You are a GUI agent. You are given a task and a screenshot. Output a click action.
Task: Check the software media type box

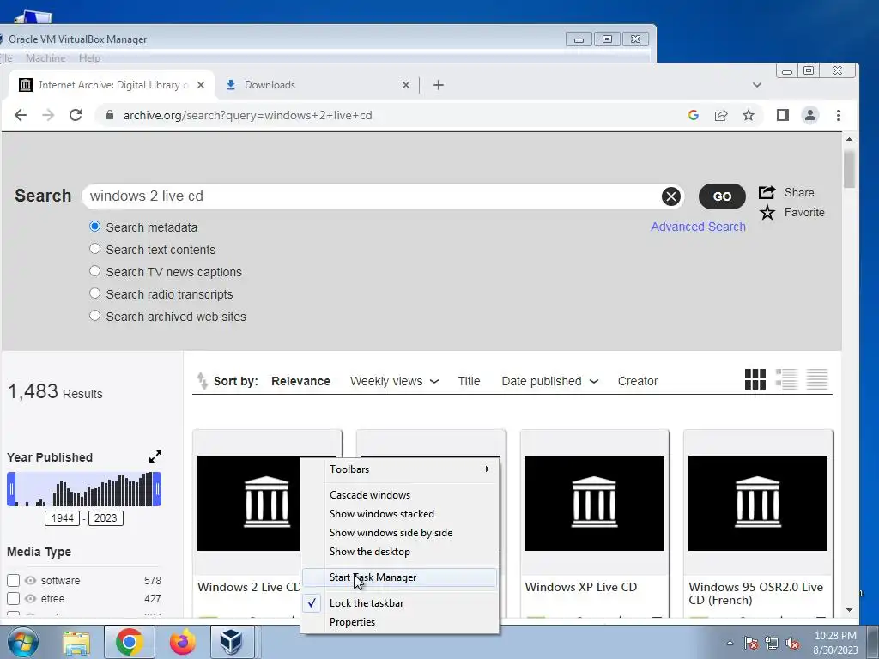[x=14, y=581]
